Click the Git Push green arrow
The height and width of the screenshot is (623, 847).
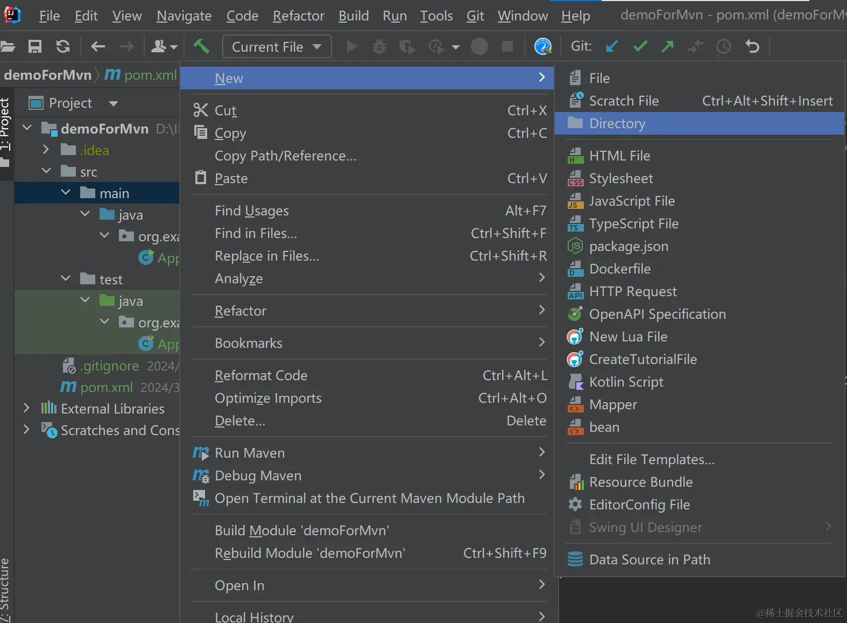(x=668, y=47)
